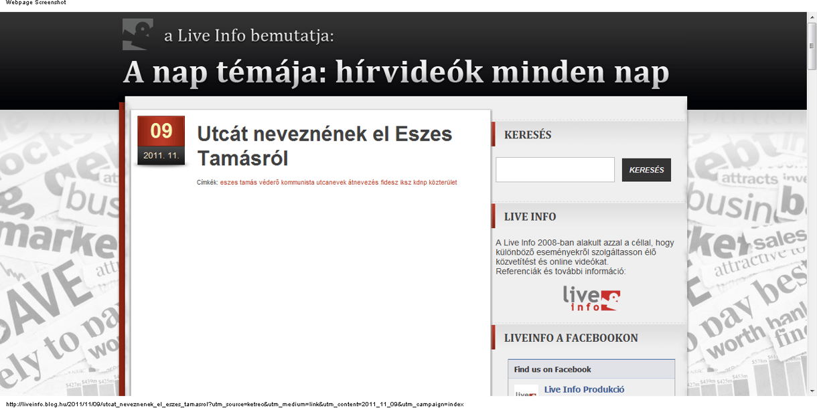Open the 'közterület' tag
The width and height of the screenshot is (817, 408).
coord(443,182)
